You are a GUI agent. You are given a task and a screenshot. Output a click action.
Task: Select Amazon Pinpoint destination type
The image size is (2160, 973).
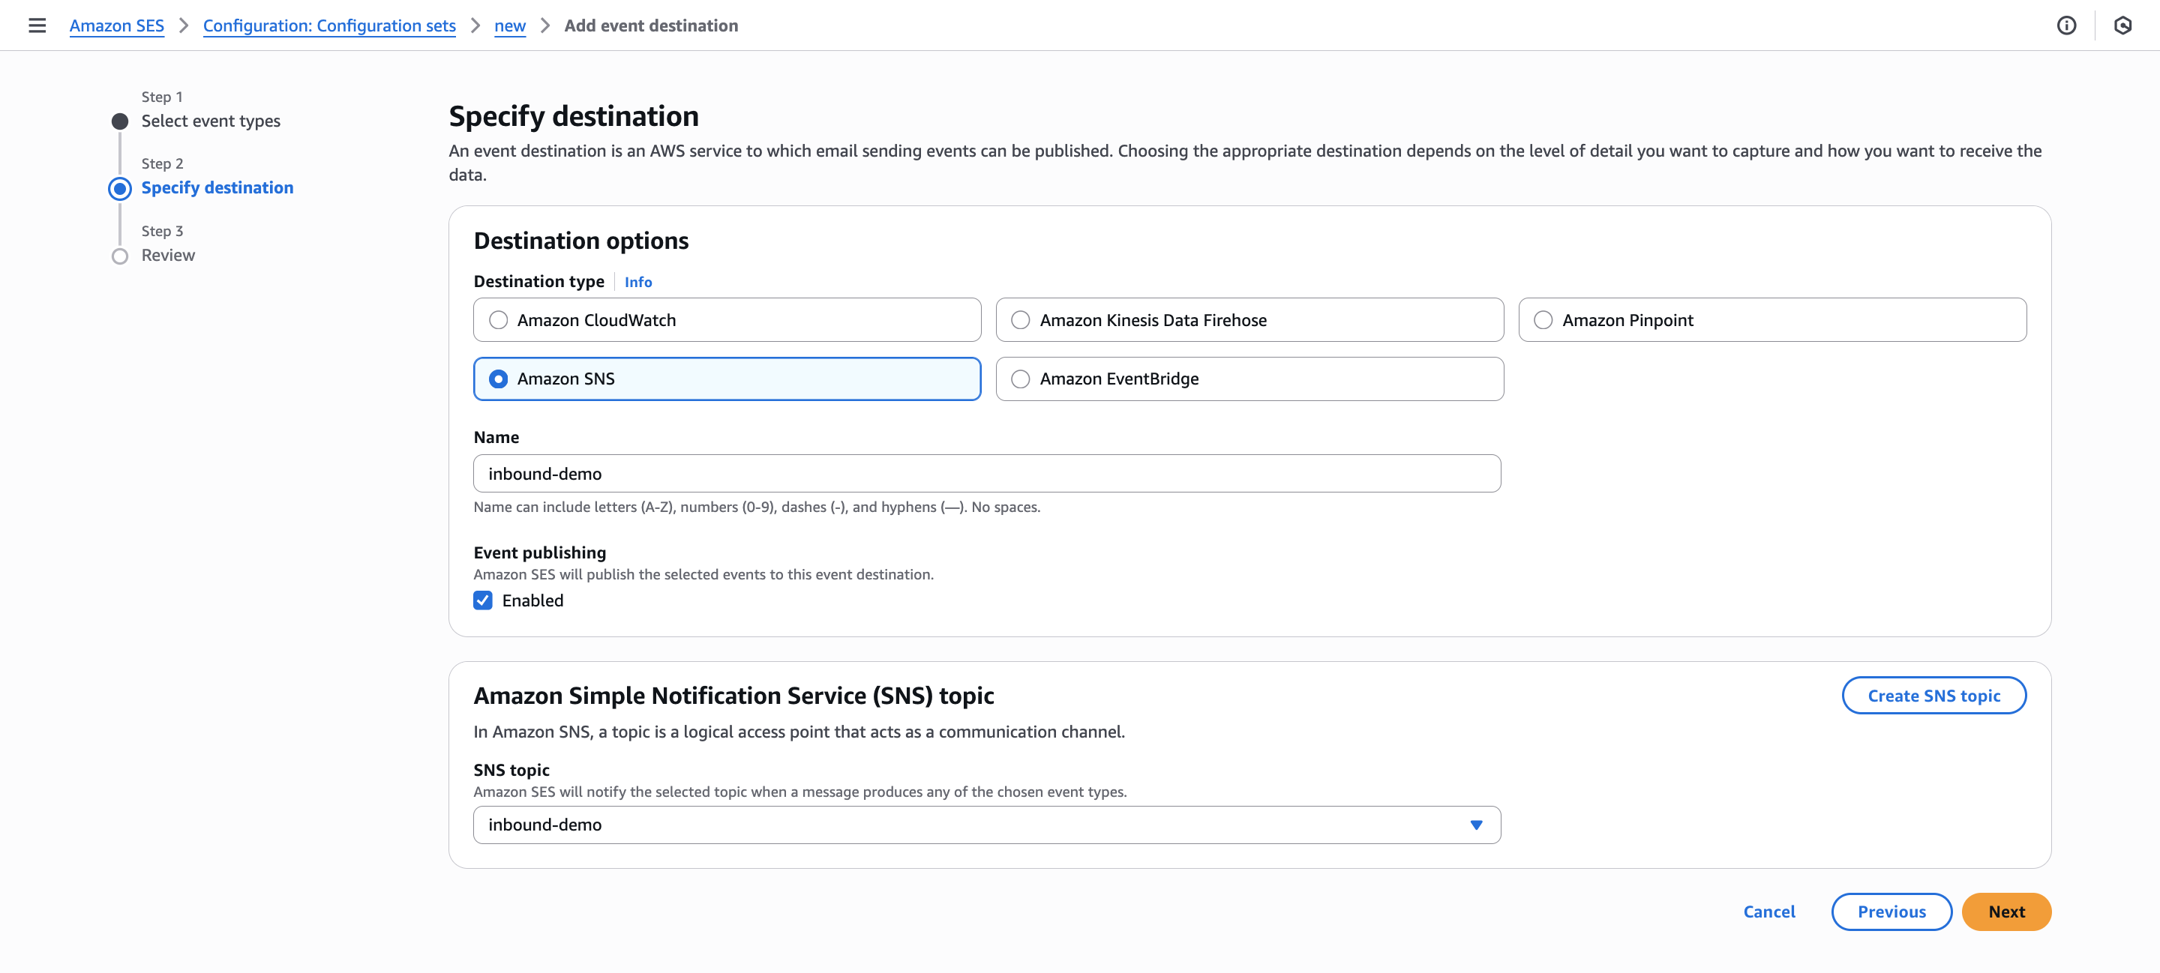point(1543,320)
